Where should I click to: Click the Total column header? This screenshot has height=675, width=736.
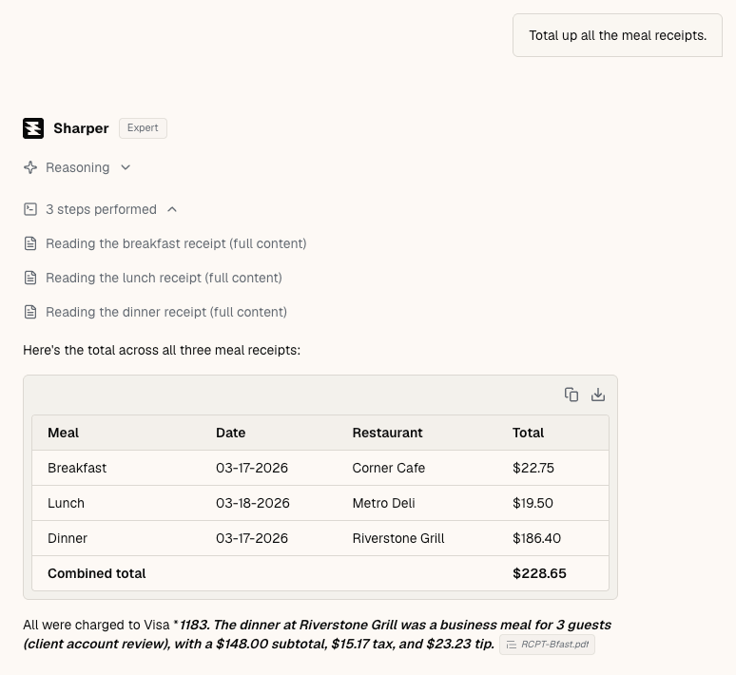[x=528, y=433]
